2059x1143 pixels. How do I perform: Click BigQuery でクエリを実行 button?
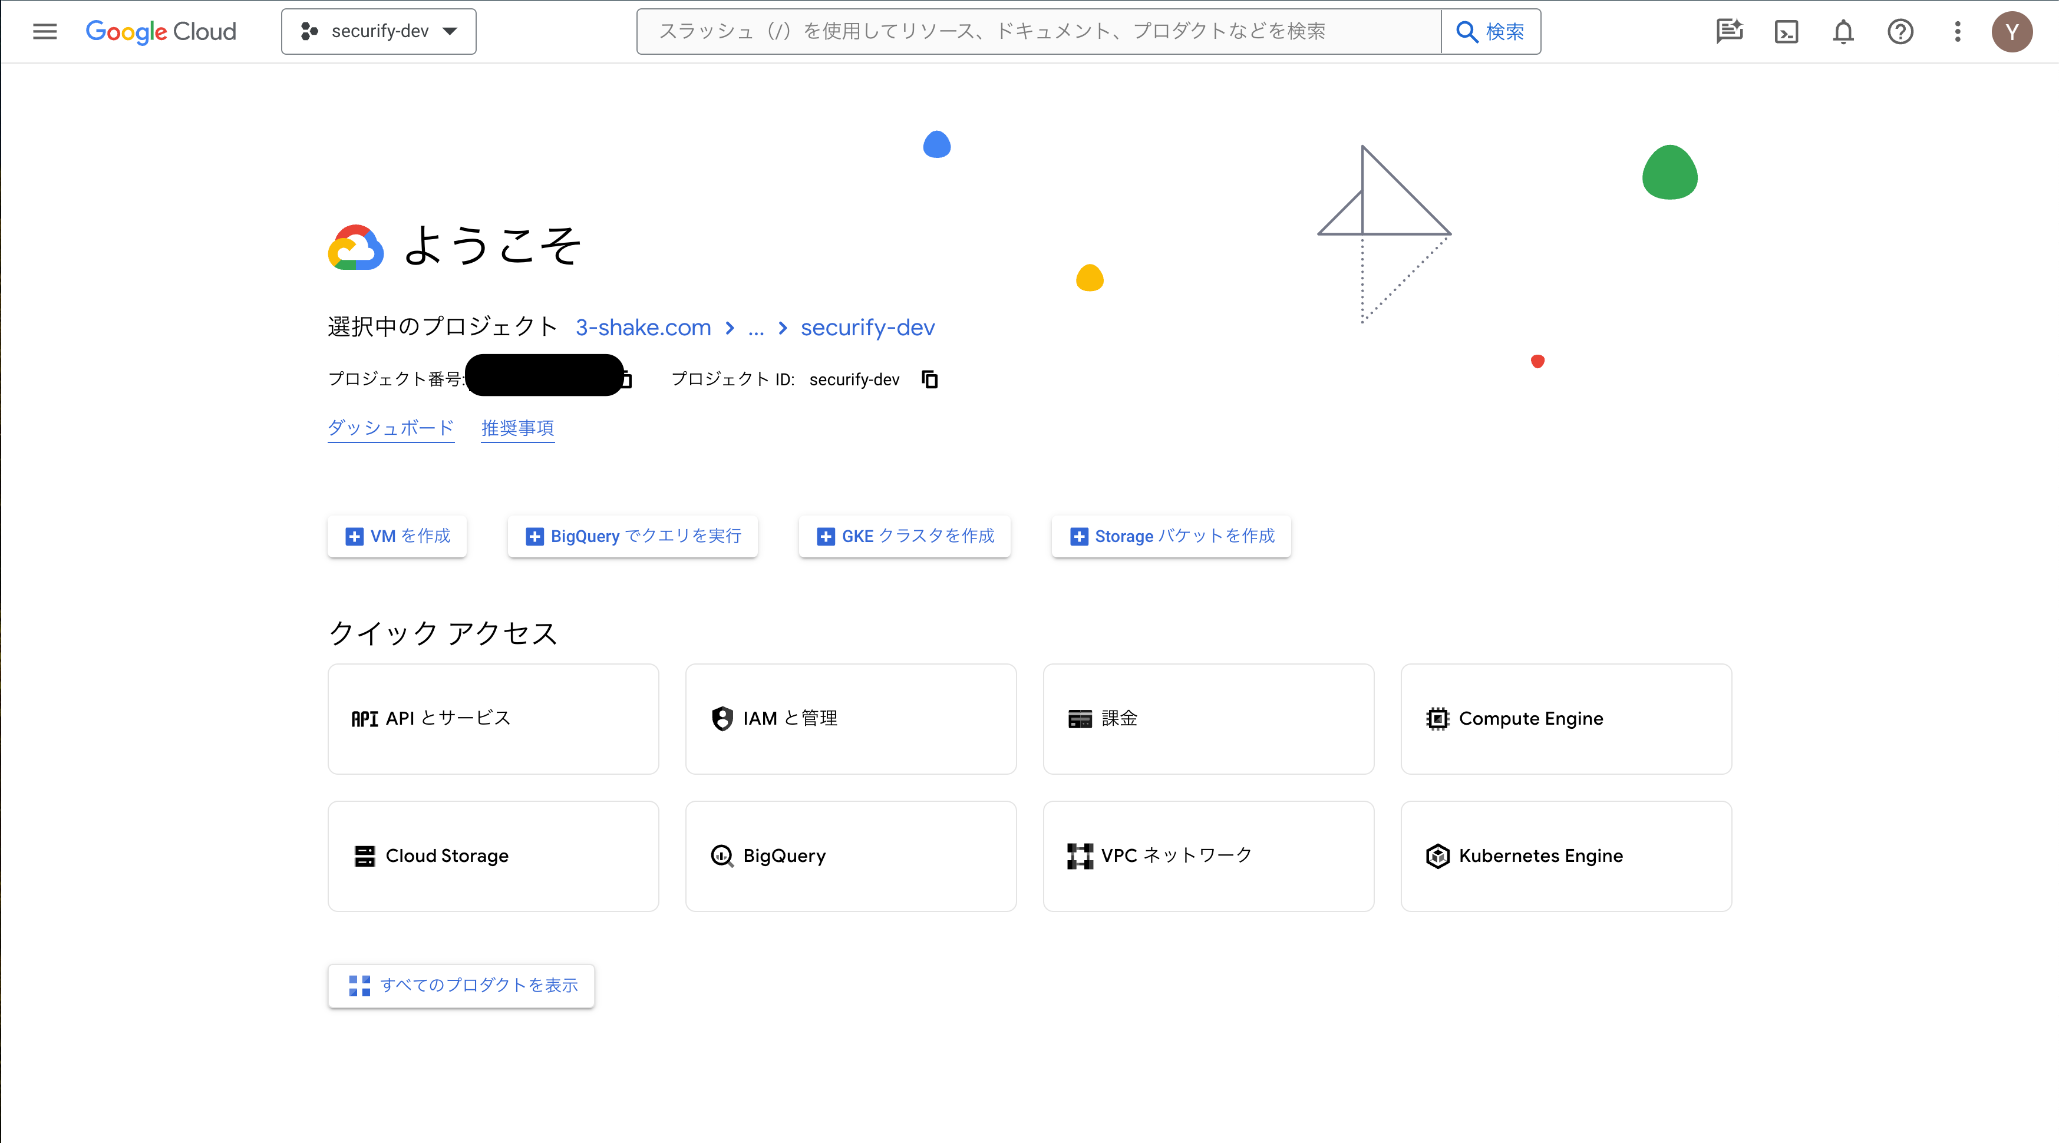click(632, 536)
